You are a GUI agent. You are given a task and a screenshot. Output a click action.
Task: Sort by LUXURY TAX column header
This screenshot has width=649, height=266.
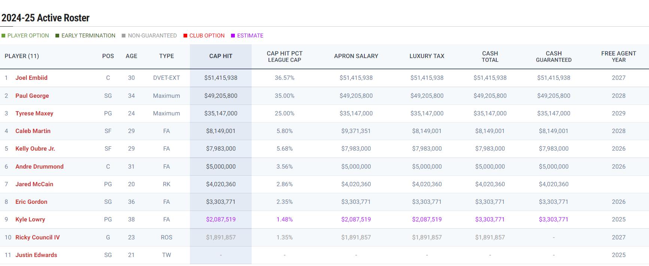coord(427,56)
